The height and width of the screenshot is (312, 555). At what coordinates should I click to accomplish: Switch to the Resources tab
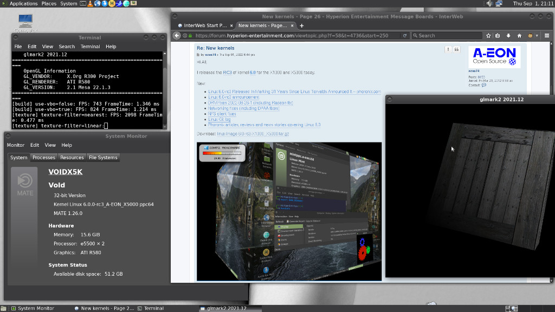[x=72, y=158]
